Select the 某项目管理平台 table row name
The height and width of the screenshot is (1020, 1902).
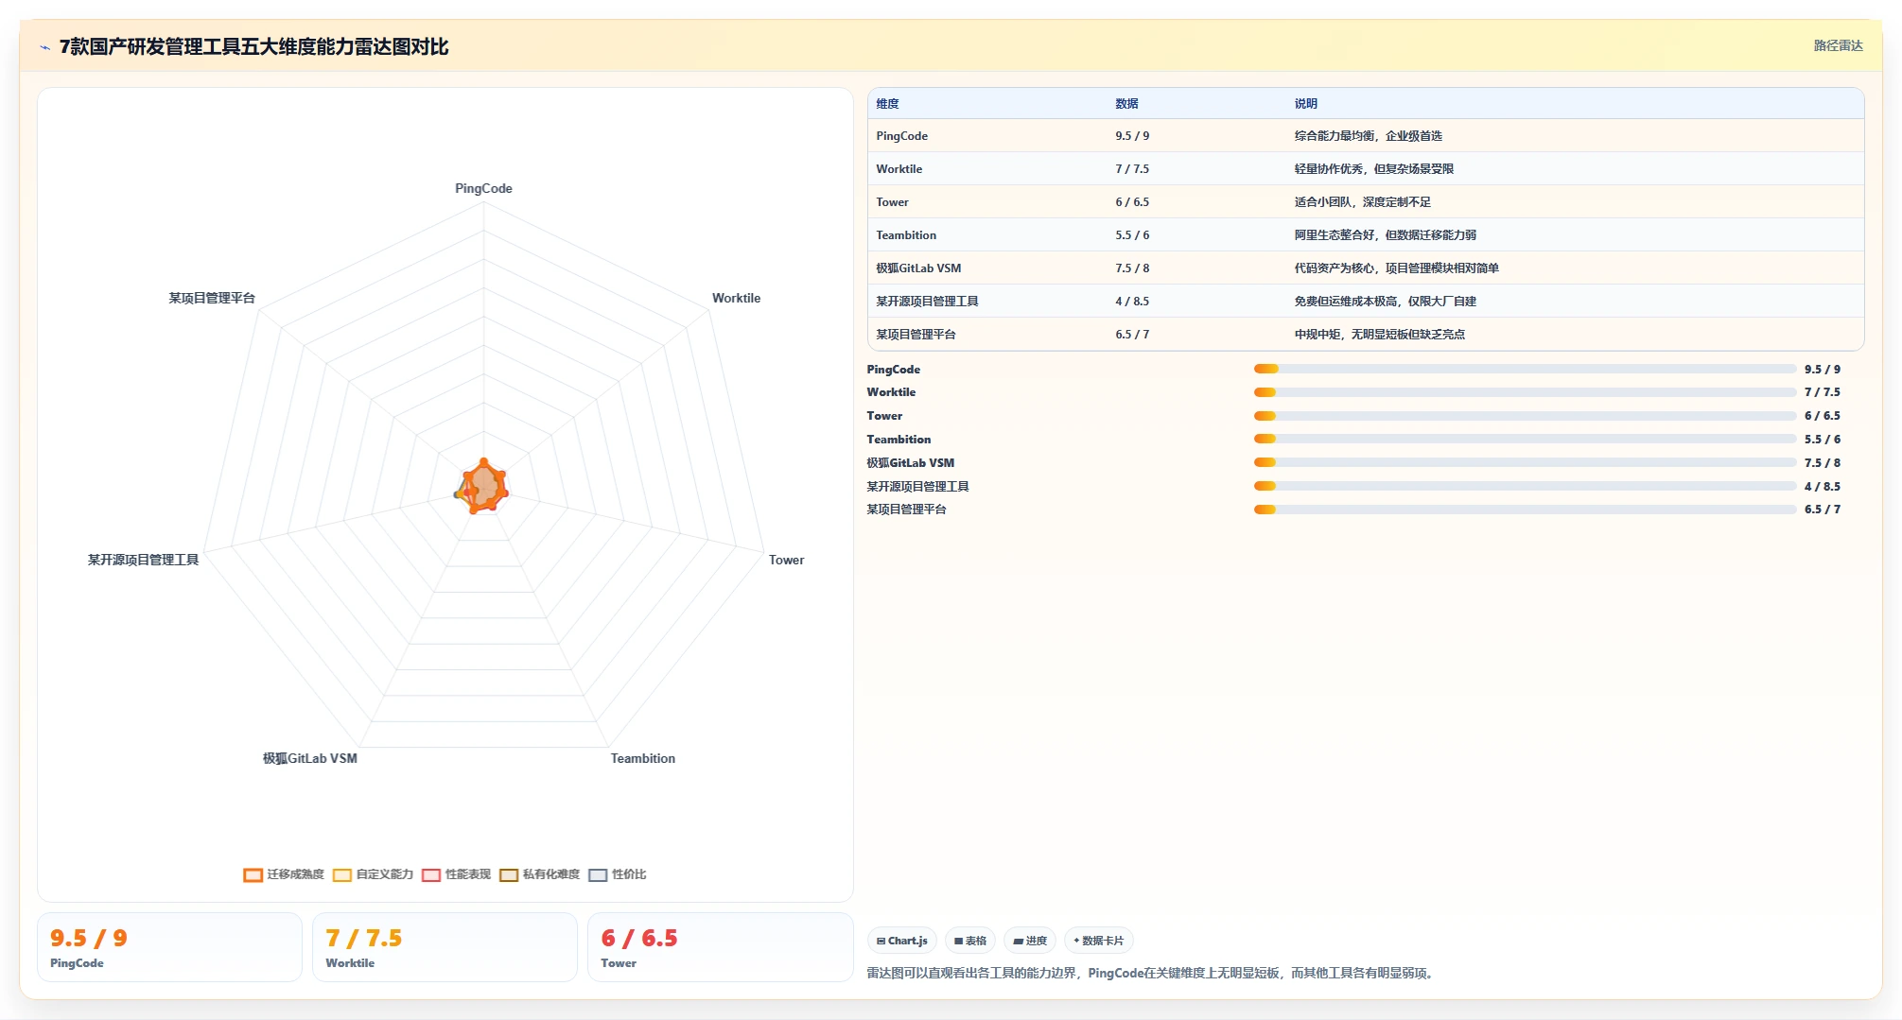(x=916, y=335)
